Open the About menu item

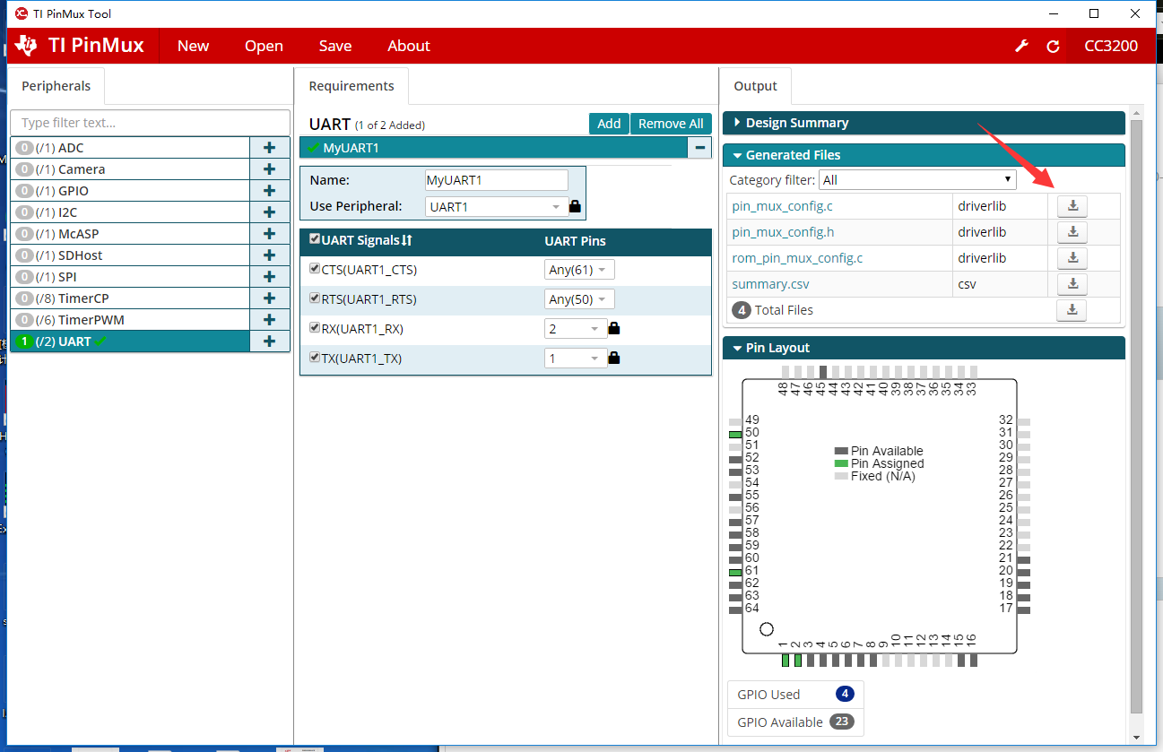click(409, 47)
